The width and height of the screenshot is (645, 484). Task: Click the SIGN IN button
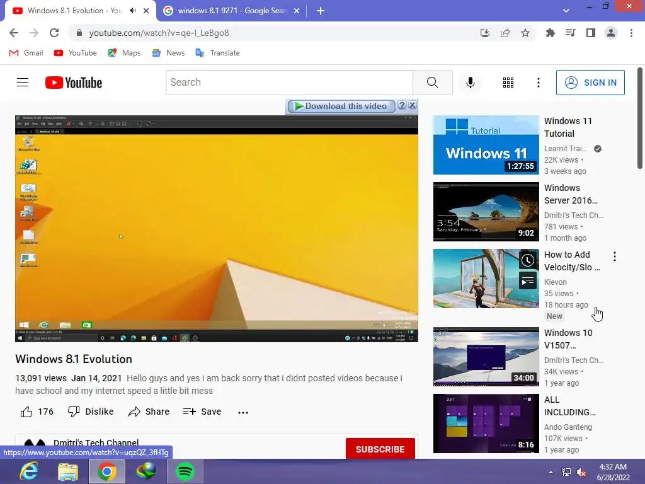pyautogui.click(x=590, y=83)
